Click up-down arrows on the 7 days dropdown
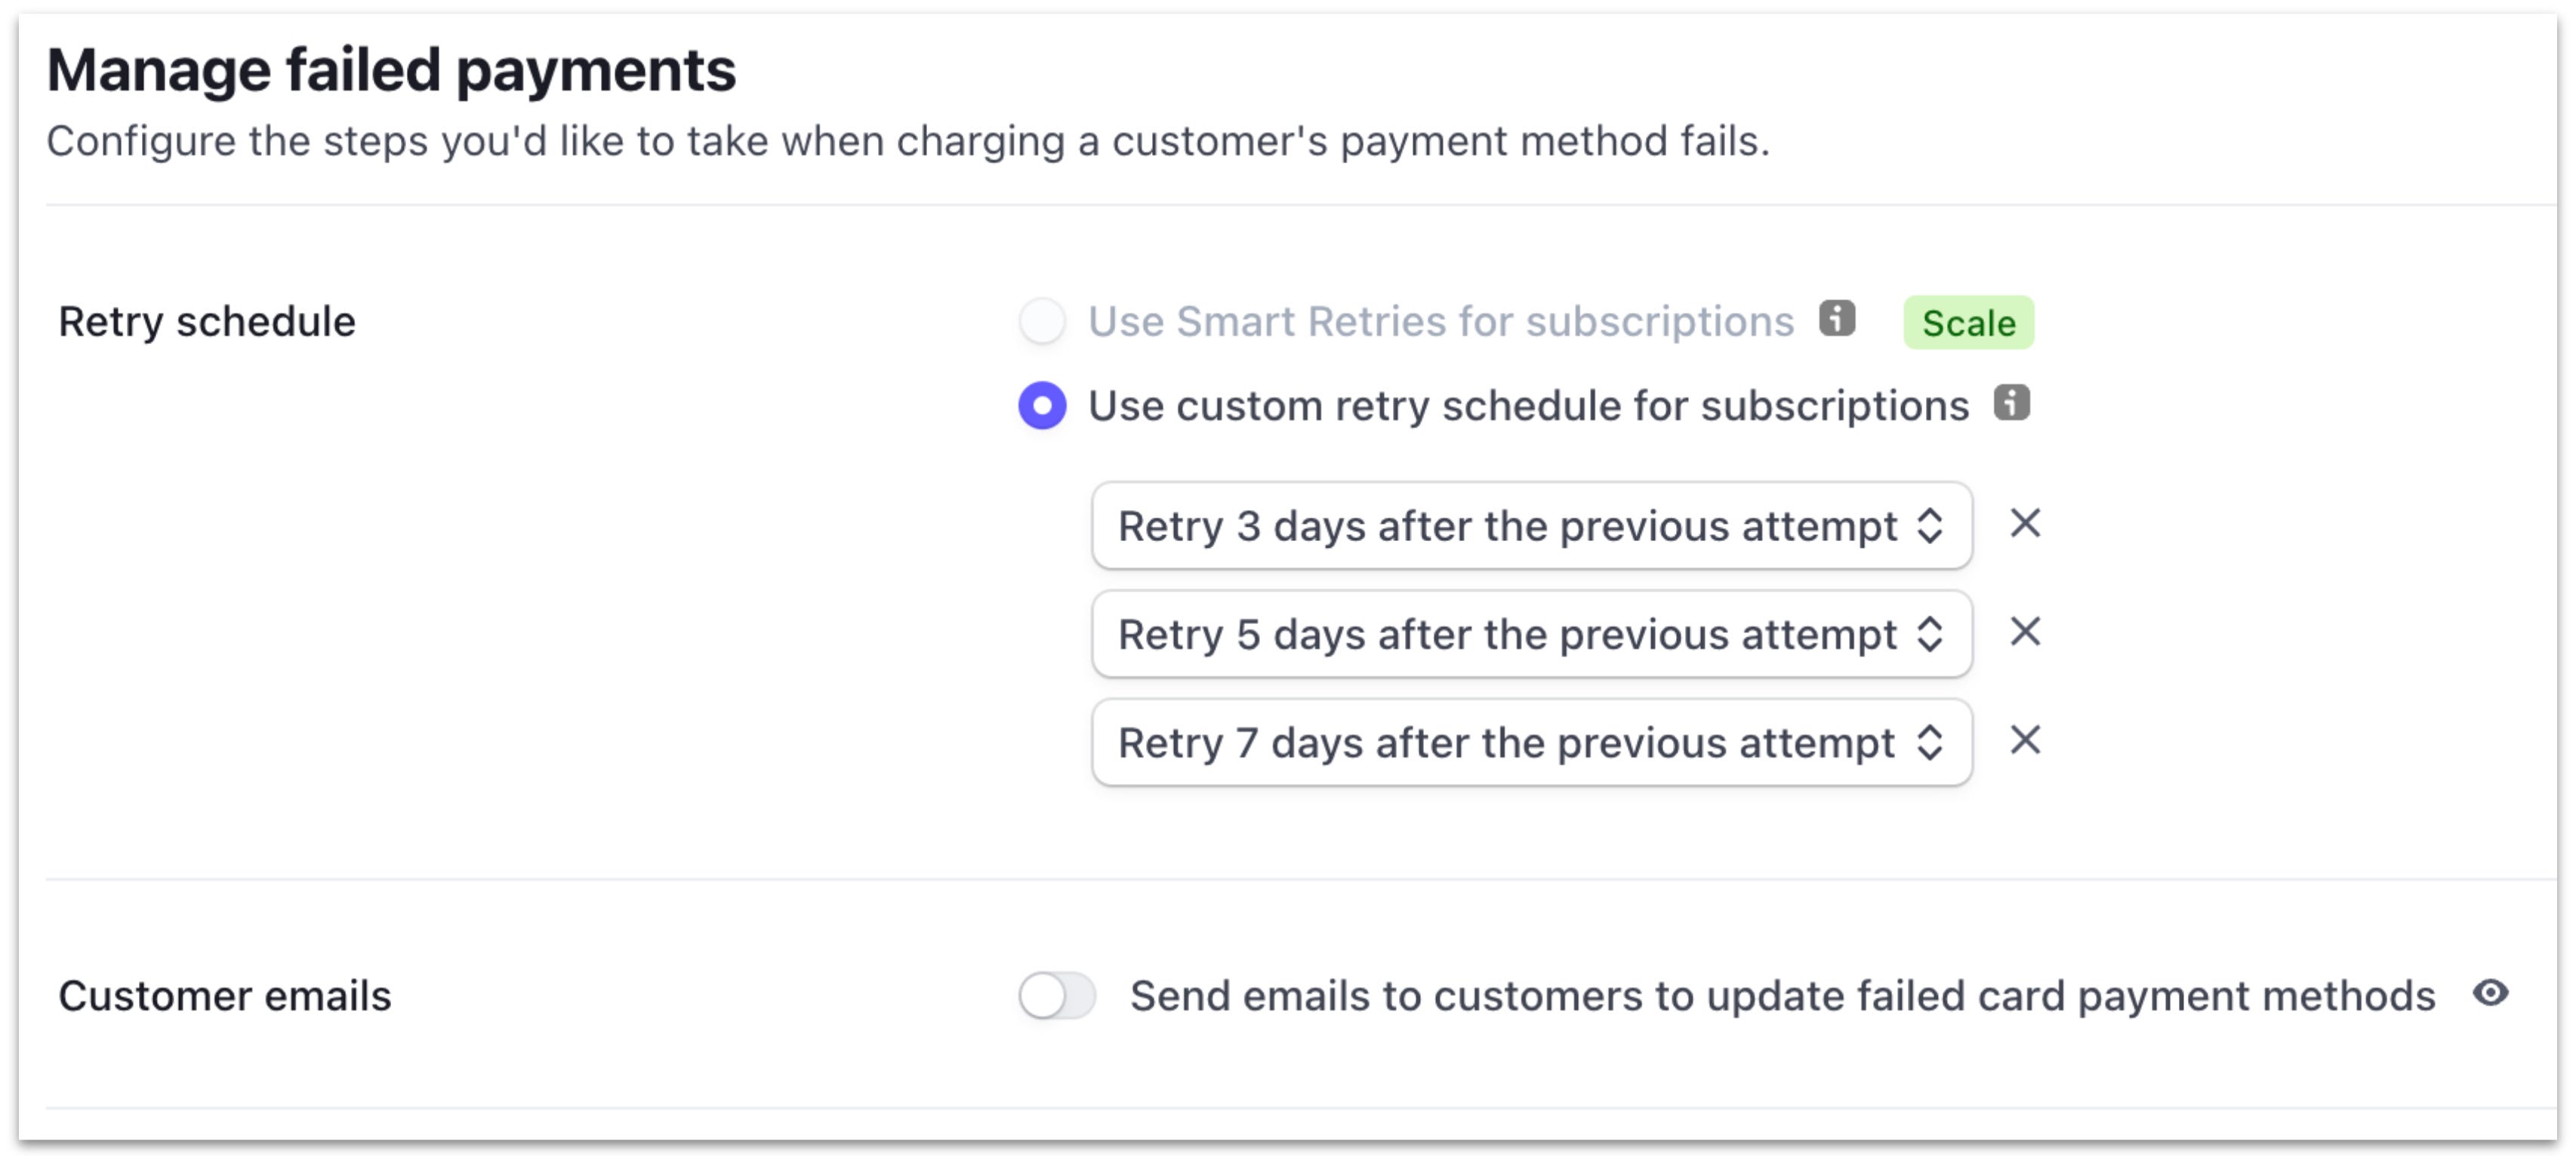This screenshot has height=1156, width=2576. click(x=1930, y=742)
